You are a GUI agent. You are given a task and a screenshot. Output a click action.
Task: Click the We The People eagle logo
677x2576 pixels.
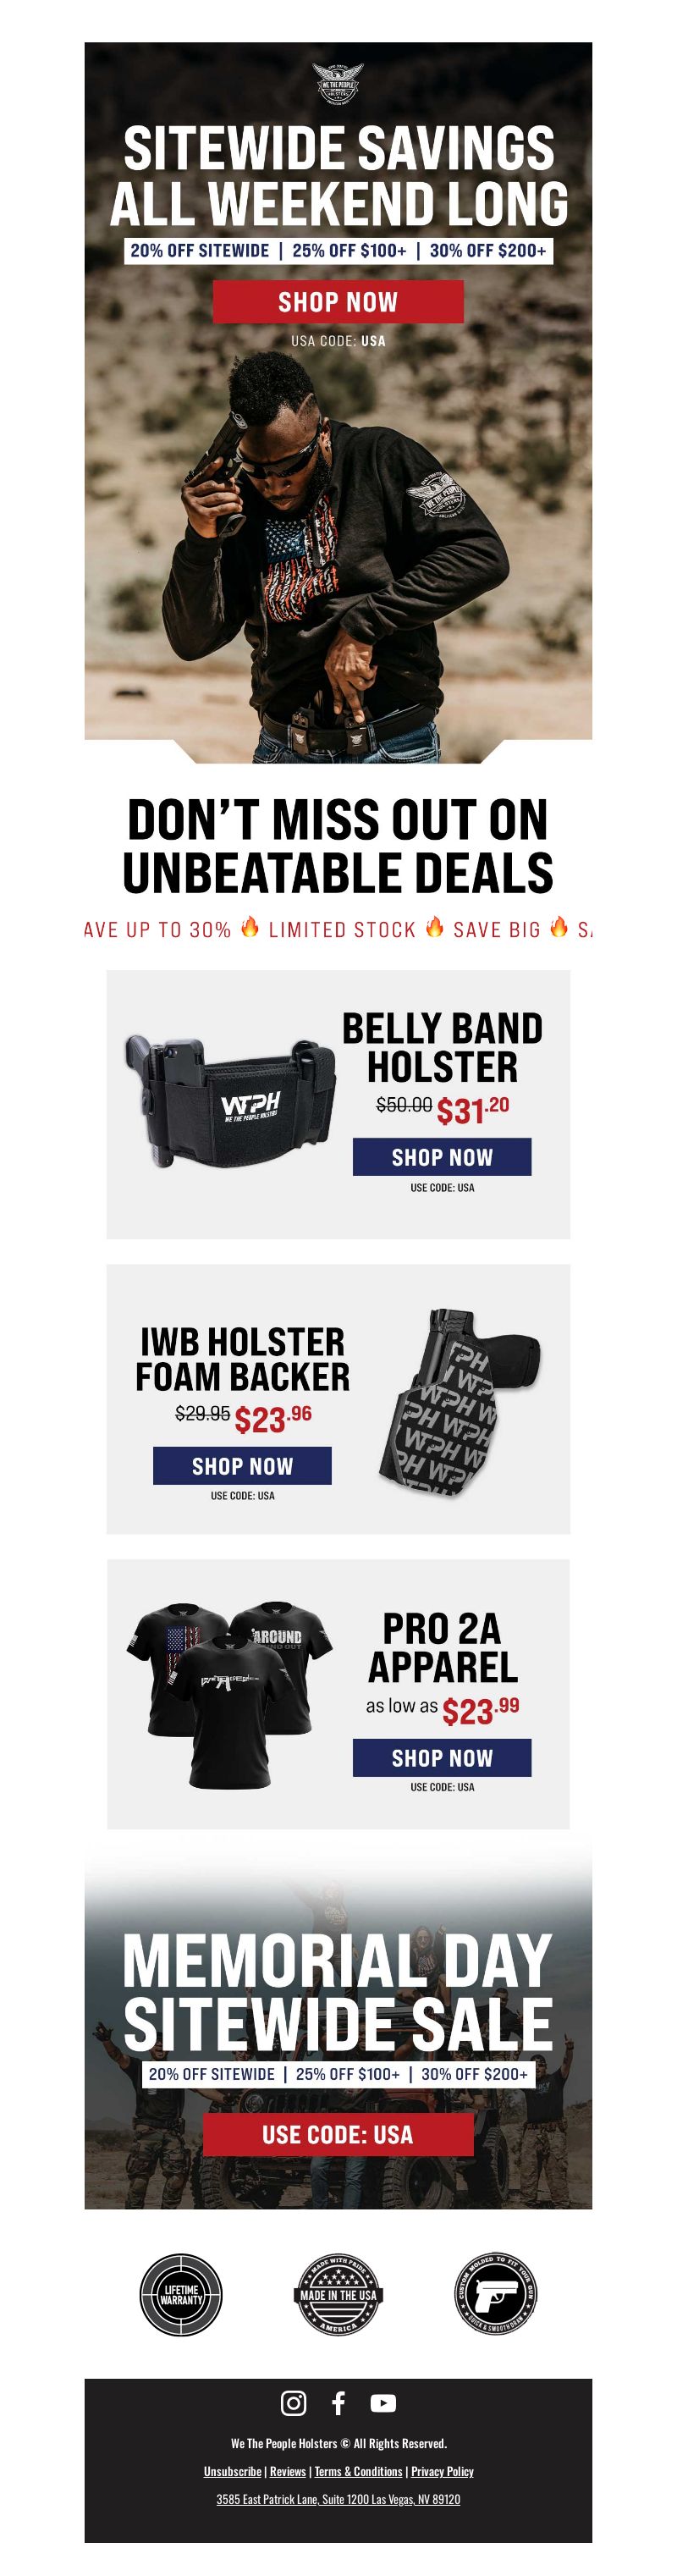point(338,83)
